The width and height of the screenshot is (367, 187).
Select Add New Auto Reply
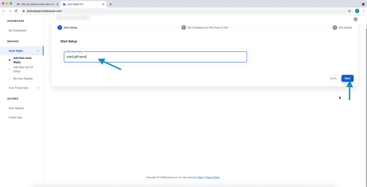click(x=22, y=60)
